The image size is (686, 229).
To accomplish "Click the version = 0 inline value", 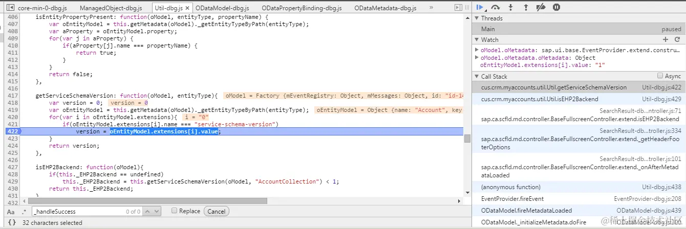I will pyautogui.click(x=128, y=103).
